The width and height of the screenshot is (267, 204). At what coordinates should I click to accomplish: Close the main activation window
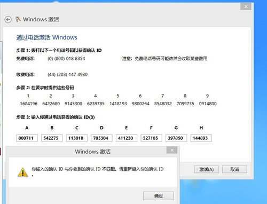click(246, 6)
